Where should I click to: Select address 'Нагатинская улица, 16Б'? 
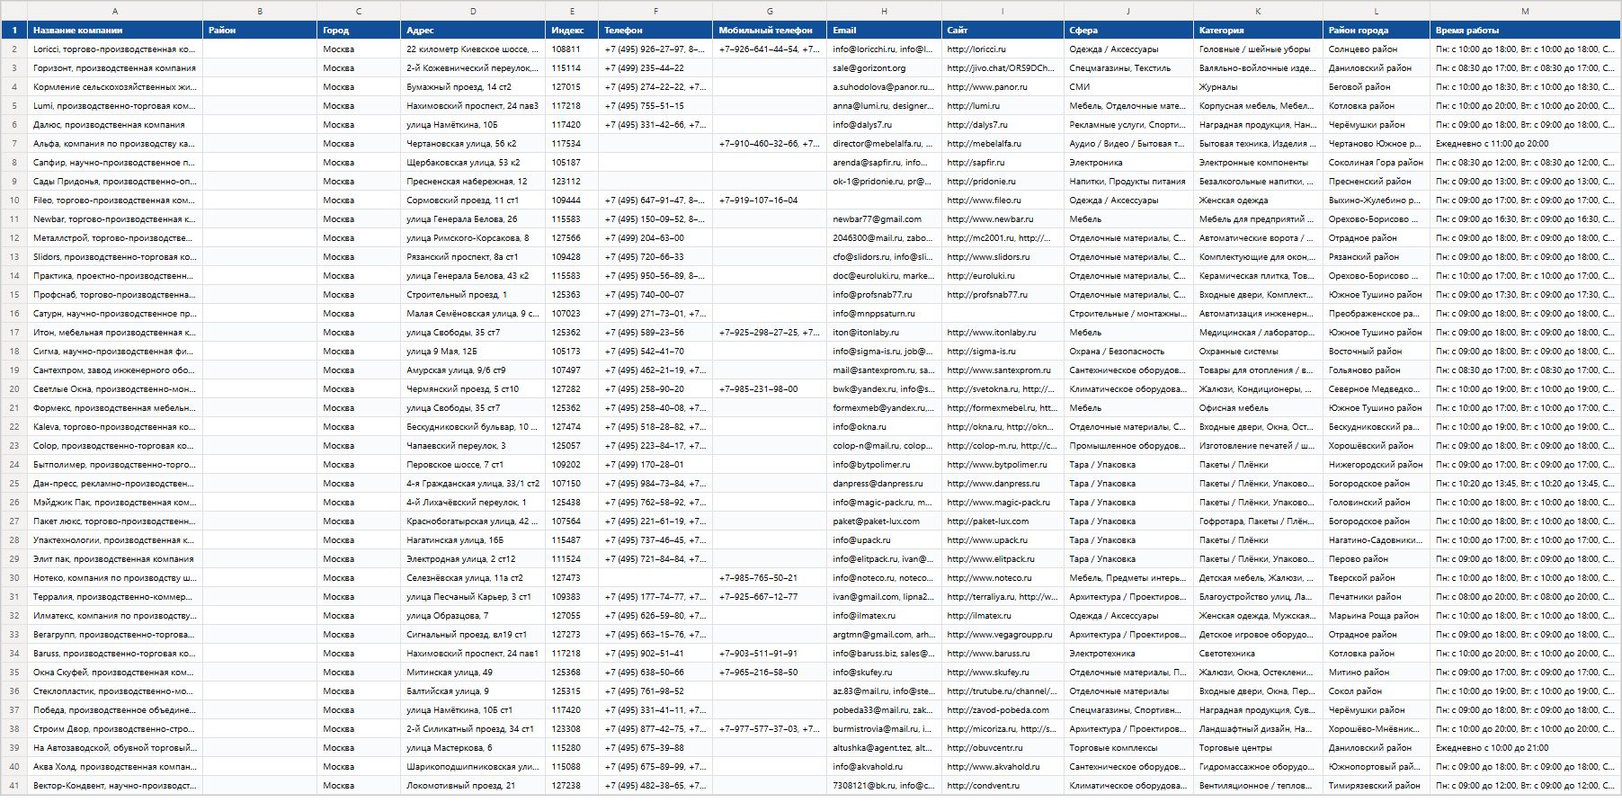[x=473, y=540]
